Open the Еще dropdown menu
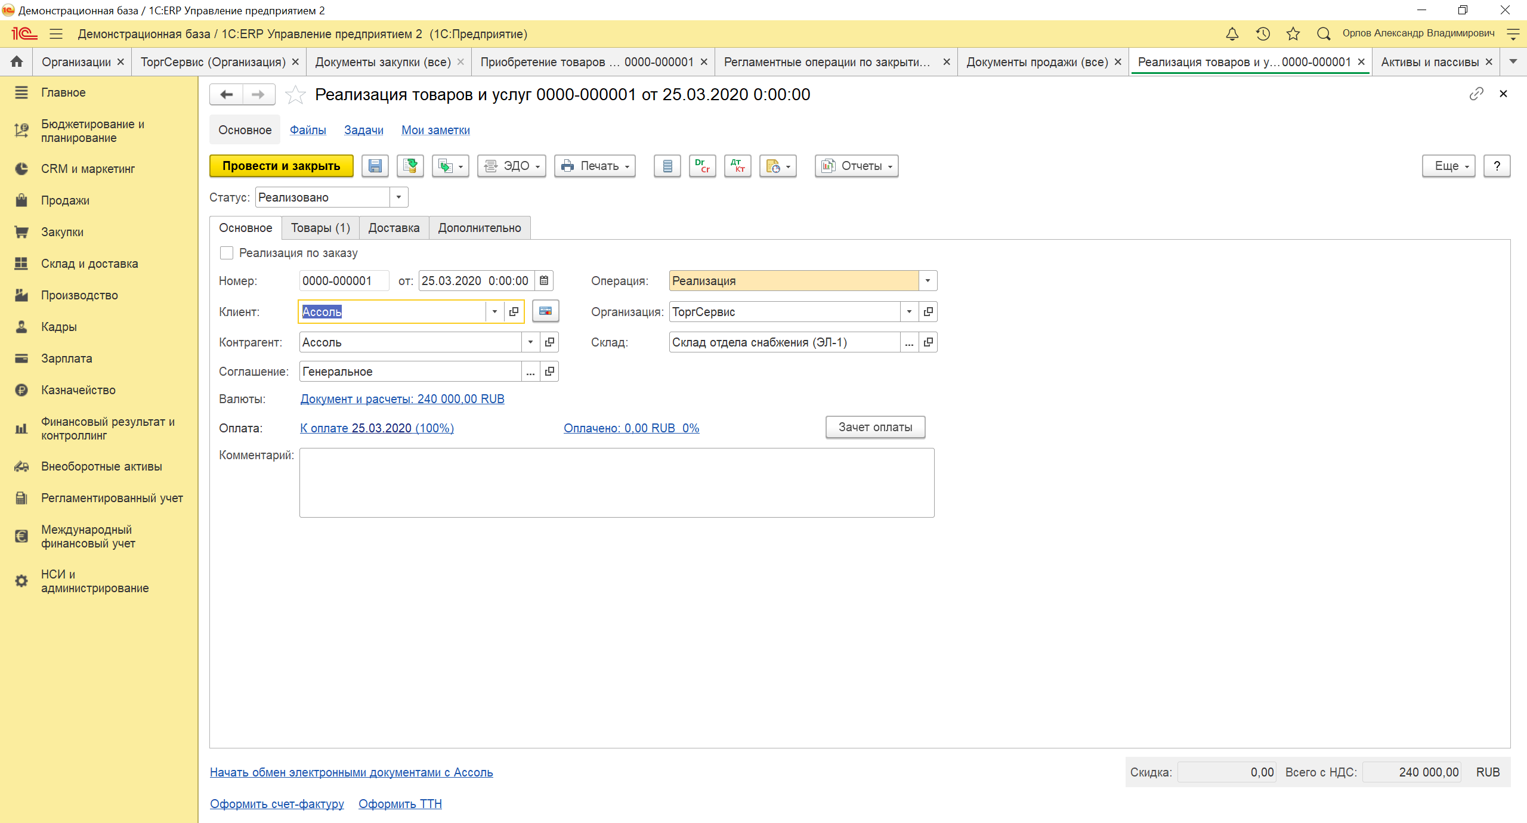1527x823 pixels. click(x=1448, y=166)
